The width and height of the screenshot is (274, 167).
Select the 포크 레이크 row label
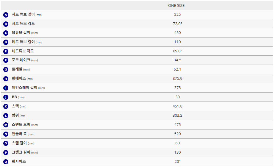(21, 60)
